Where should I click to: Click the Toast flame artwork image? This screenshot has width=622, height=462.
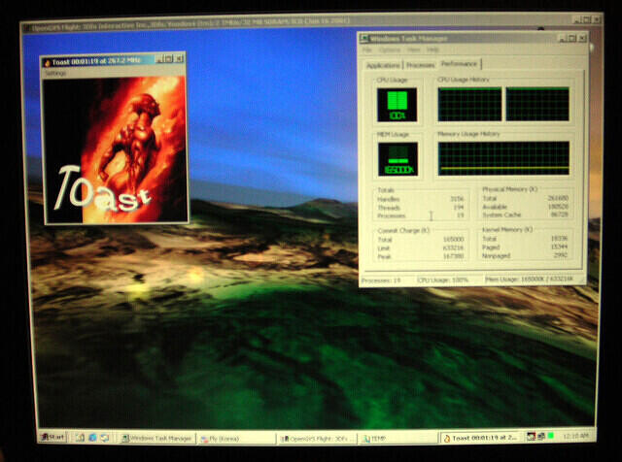115,149
